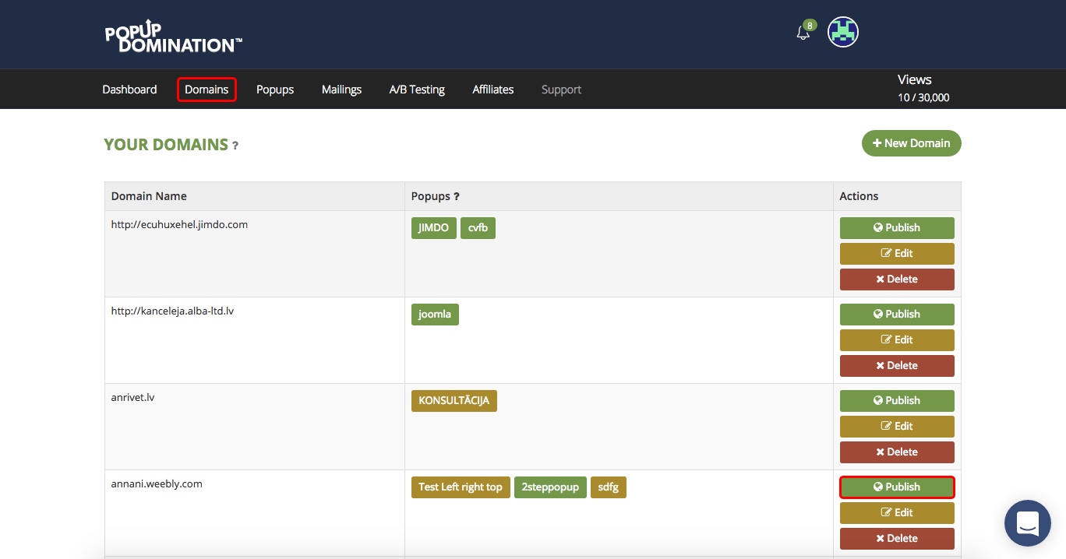Publish the ecuhuxehel.jimdo.com domain
Viewport: 1066px width, 559px height.
(x=897, y=227)
